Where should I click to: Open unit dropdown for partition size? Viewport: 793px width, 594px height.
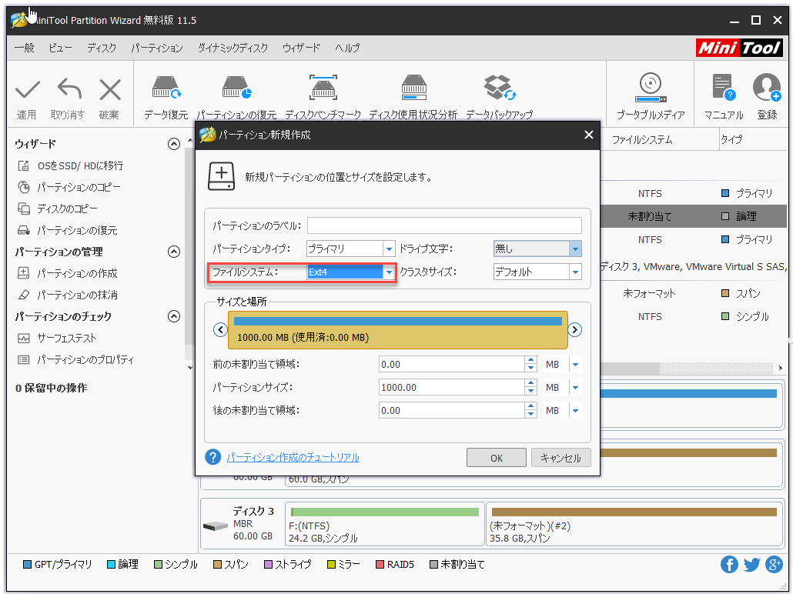click(576, 388)
